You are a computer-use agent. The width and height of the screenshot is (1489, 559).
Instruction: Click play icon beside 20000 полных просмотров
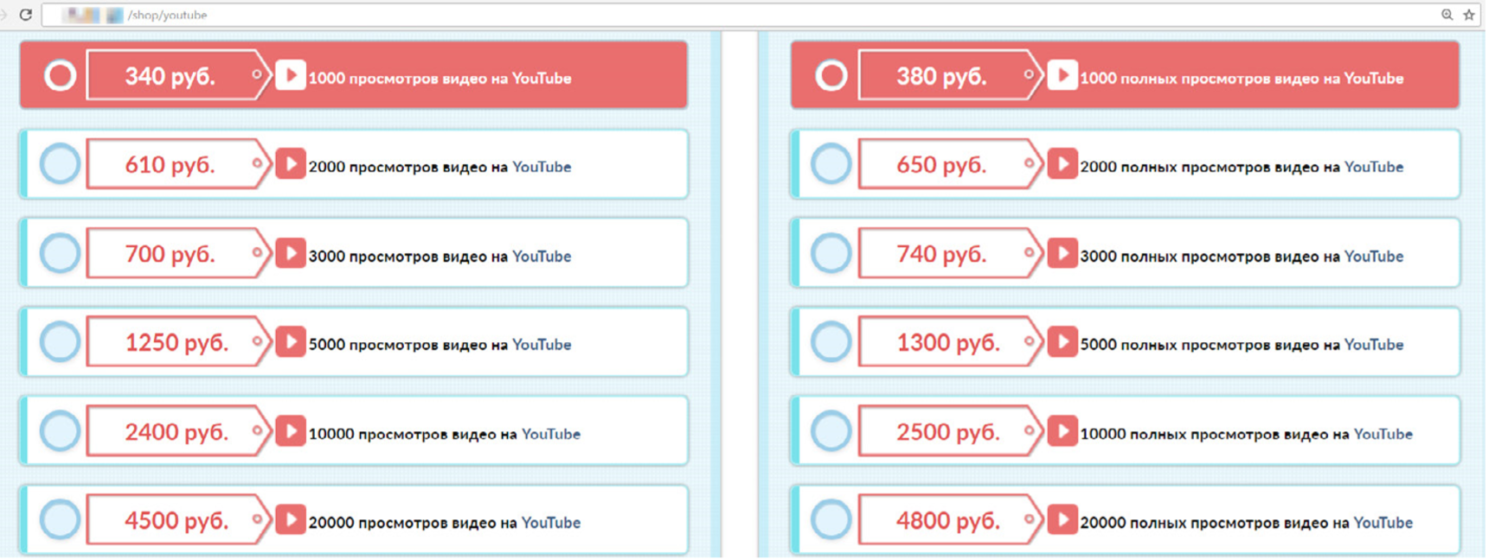tap(1062, 520)
